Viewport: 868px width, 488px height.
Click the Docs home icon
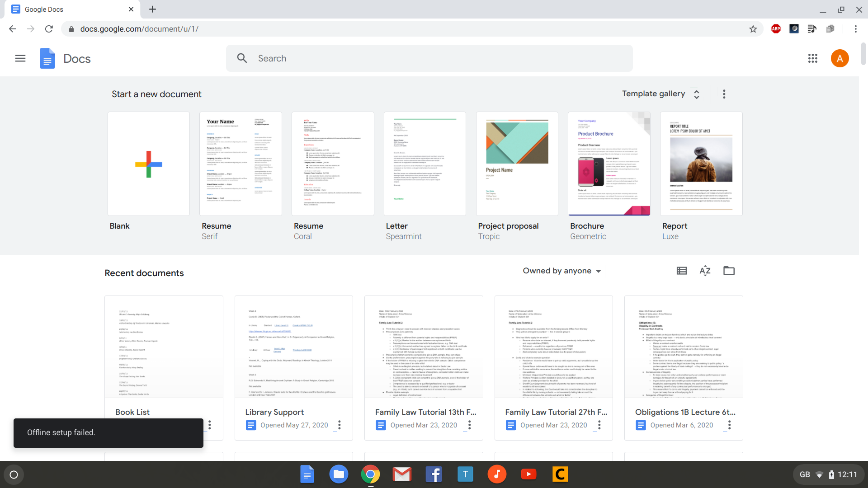[x=47, y=58]
